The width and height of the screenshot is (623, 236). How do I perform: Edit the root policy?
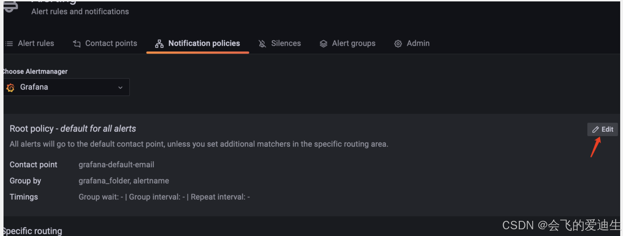(603, 129)
